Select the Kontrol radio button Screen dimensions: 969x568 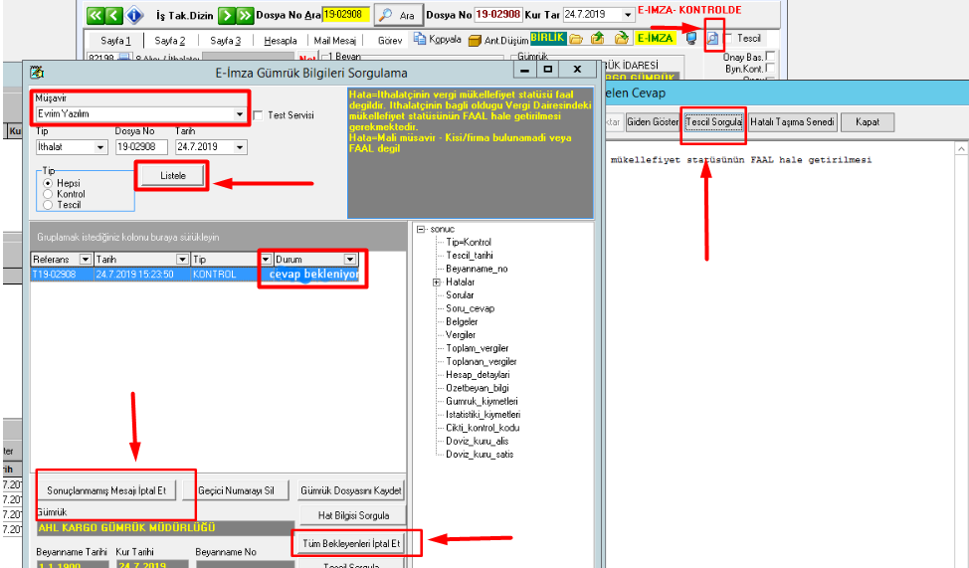pos(48,194)
